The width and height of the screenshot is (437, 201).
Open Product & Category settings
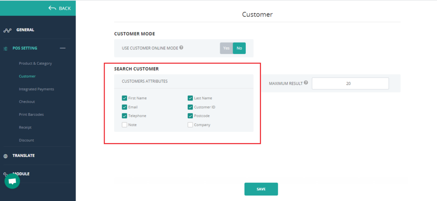coord(35,63)
